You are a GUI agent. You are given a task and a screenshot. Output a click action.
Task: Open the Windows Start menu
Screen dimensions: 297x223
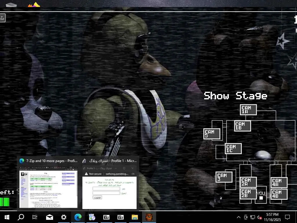[x=7, y=217]
